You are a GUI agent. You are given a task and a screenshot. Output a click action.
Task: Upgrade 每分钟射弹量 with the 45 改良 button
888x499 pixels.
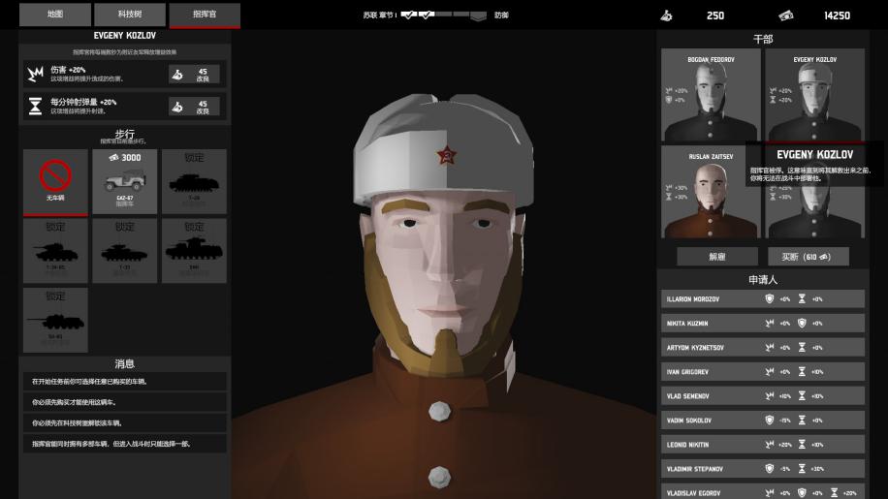pos(194,107)
